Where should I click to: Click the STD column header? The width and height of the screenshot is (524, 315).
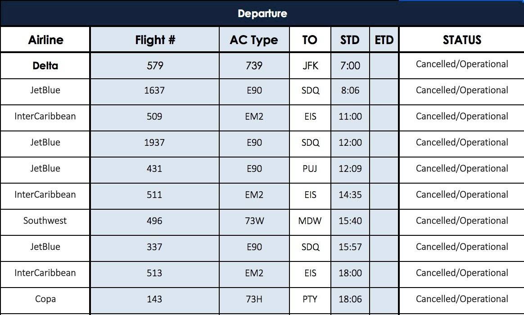click(x=350, y=40)
